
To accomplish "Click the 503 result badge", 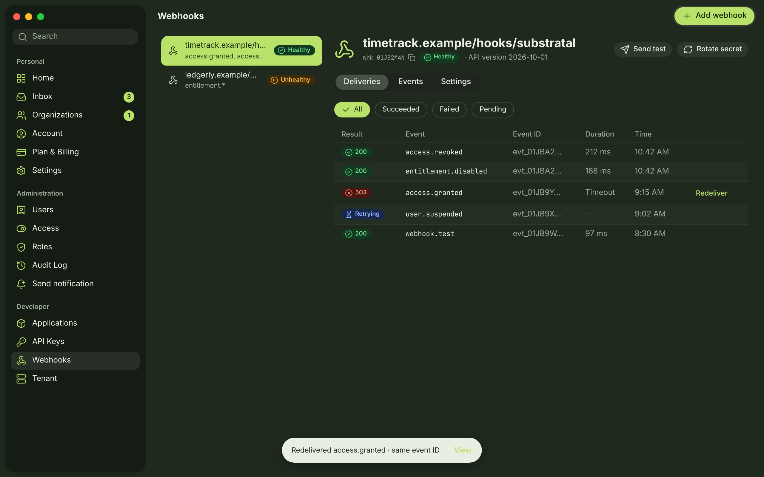I will tap(356, 193).
